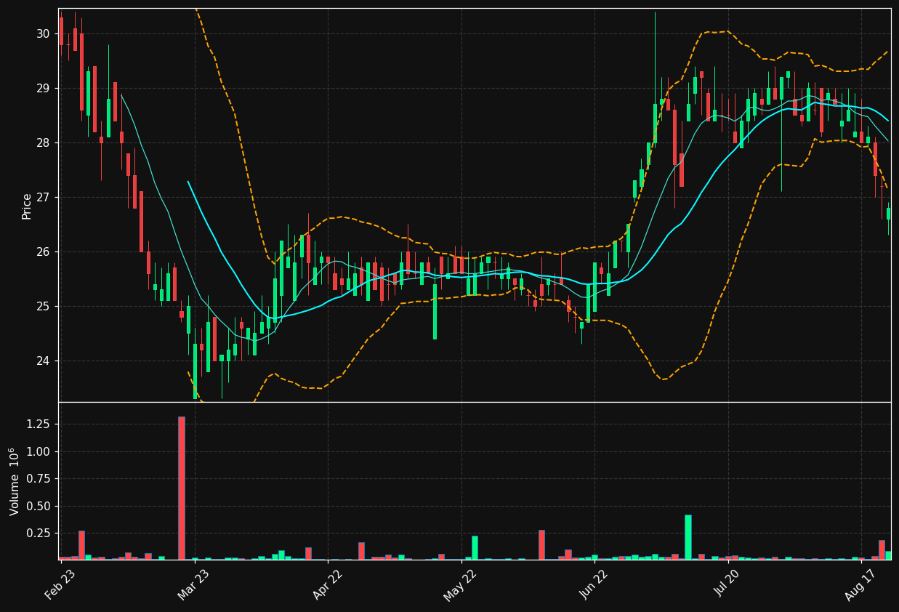Click the tallest red volume bar
The width and height of the screenshot is (899, 612).
pos(181,488)
